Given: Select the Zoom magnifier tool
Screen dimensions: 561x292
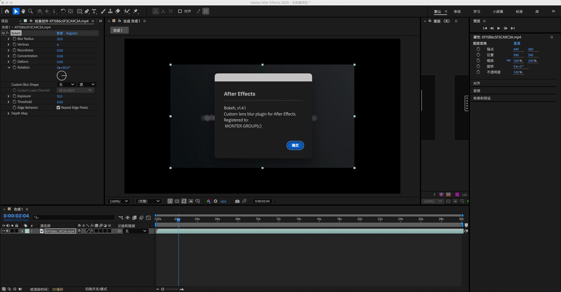Looking at the screenshot, I should [x=30, y=11].
